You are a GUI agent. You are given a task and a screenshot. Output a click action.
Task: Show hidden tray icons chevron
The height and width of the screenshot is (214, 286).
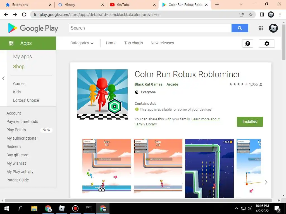236,208
